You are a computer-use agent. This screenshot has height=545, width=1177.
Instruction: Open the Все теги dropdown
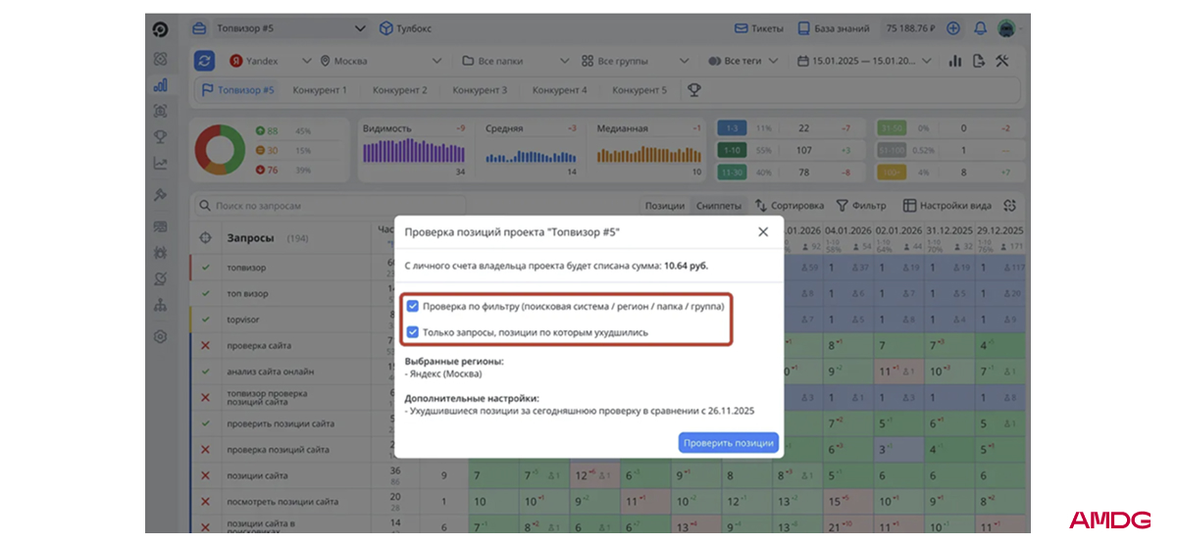coord(742,61)
